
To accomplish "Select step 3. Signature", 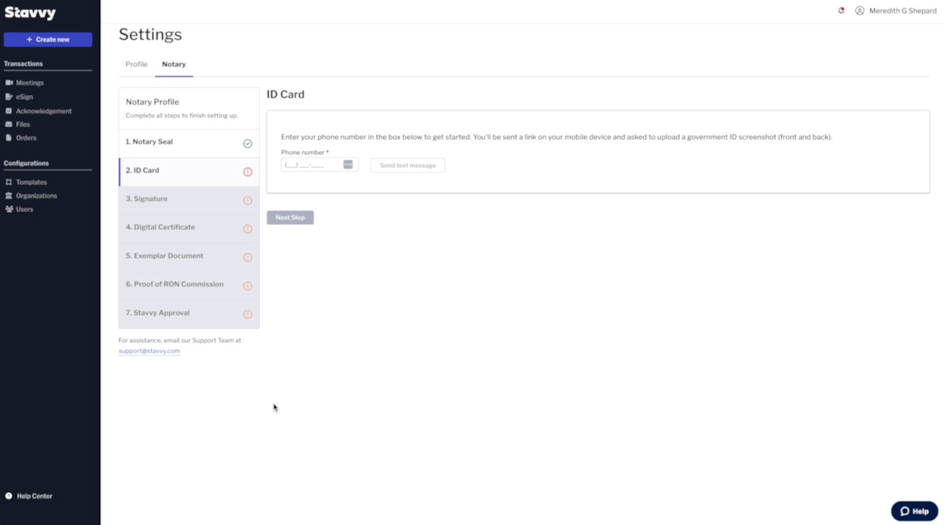I will tap(189, 200).
